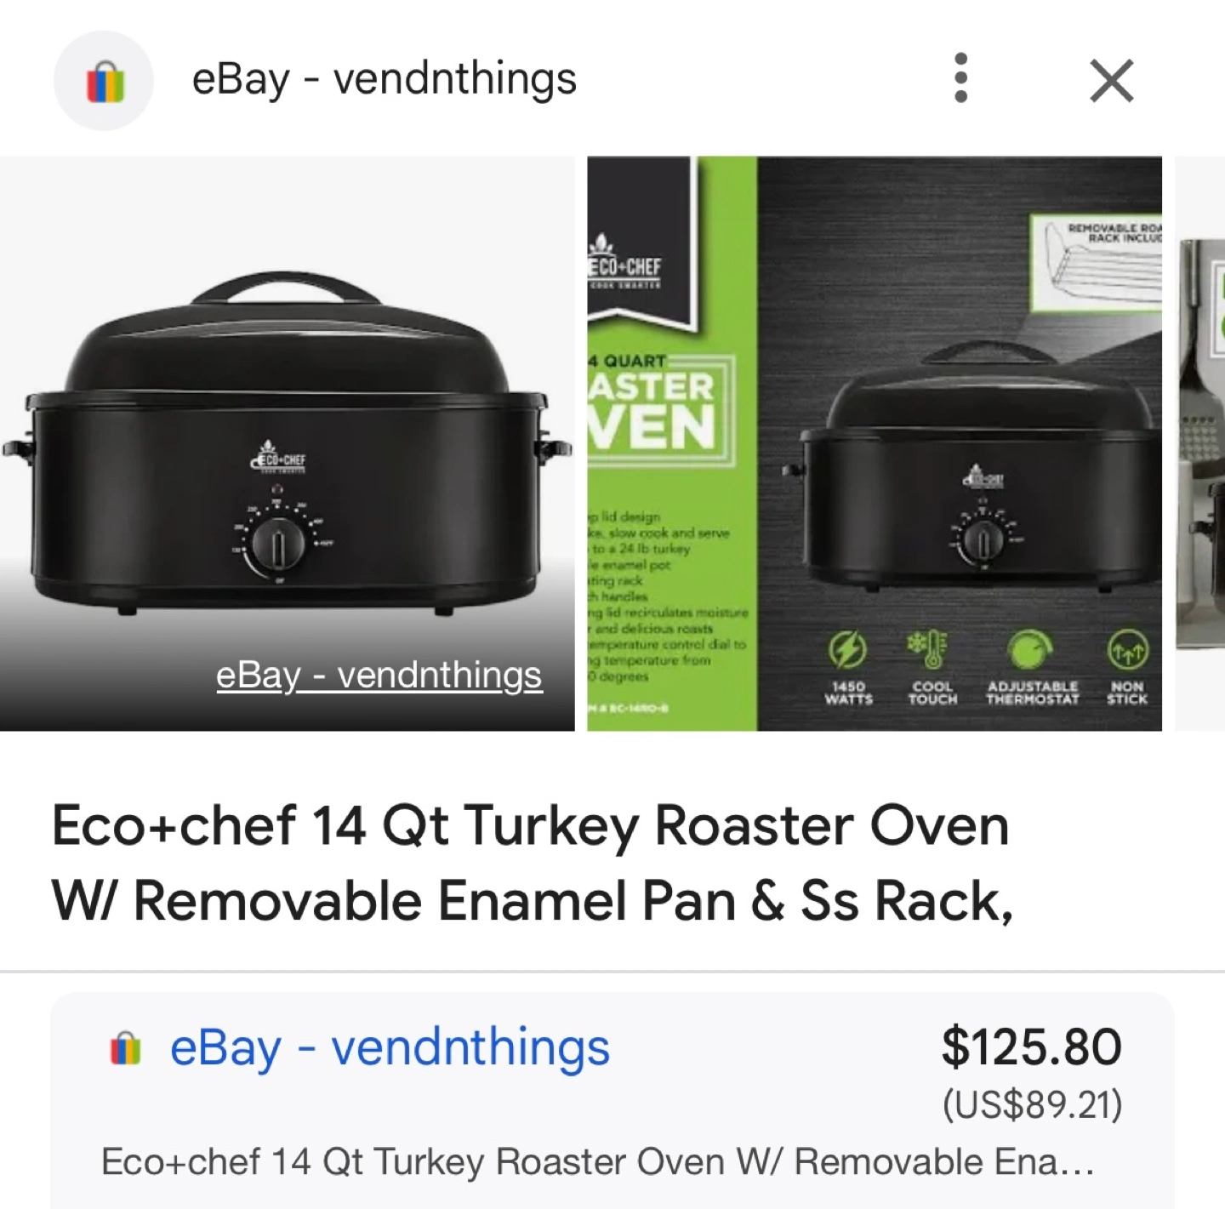Click the Eco+chef 14 Qt Turkey Roaster title

(x=533, y=863)
